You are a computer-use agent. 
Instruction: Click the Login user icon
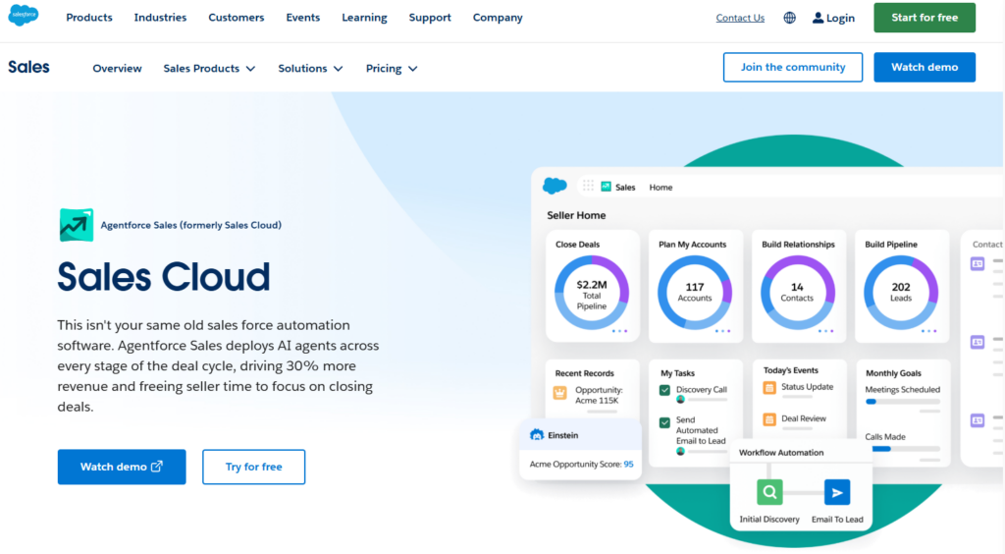[818, 18]
